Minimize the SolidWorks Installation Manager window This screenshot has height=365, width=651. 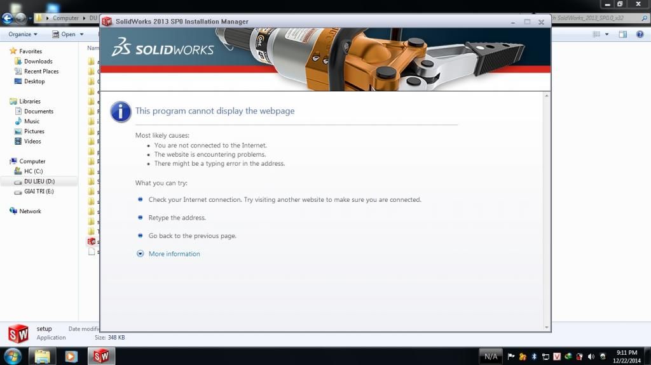(x=513, y=22)
